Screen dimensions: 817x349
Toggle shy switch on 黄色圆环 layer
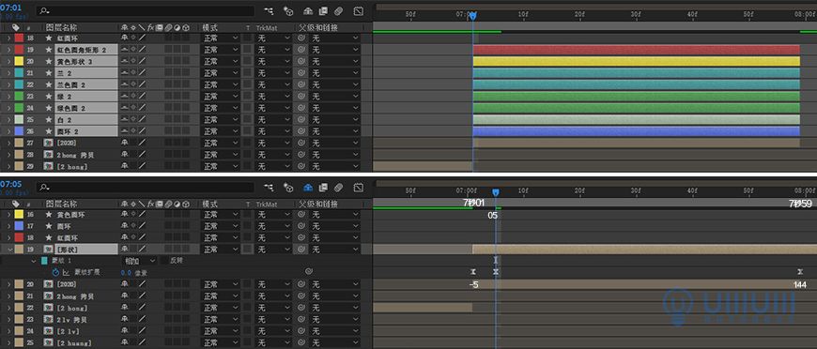coord(125,215)
